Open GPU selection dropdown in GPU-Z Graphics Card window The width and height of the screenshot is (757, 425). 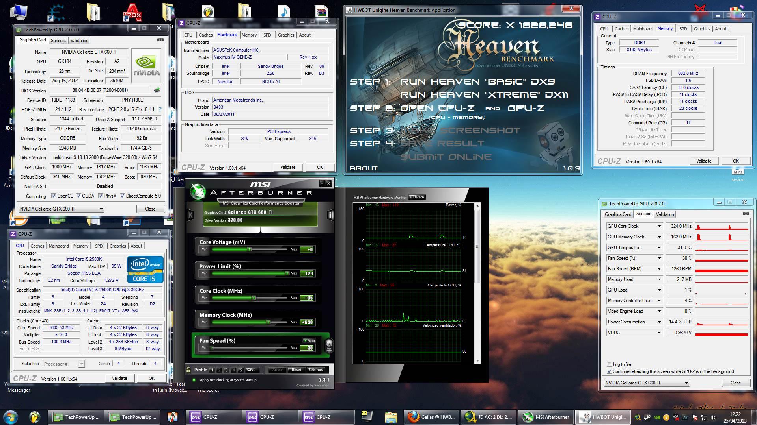[x=61, y=209]
